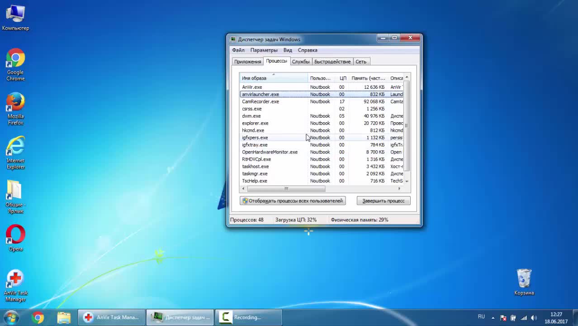
Task: Open the Windows Start menu
Action: point(11,317)
